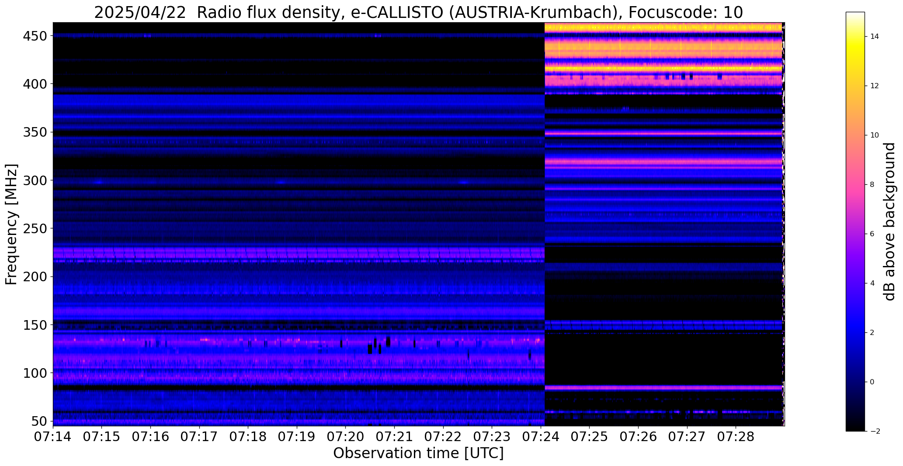This screenshot has height=466, width=903.
Task: Click the colorbar tick label 4
Action: click(872, 283)
